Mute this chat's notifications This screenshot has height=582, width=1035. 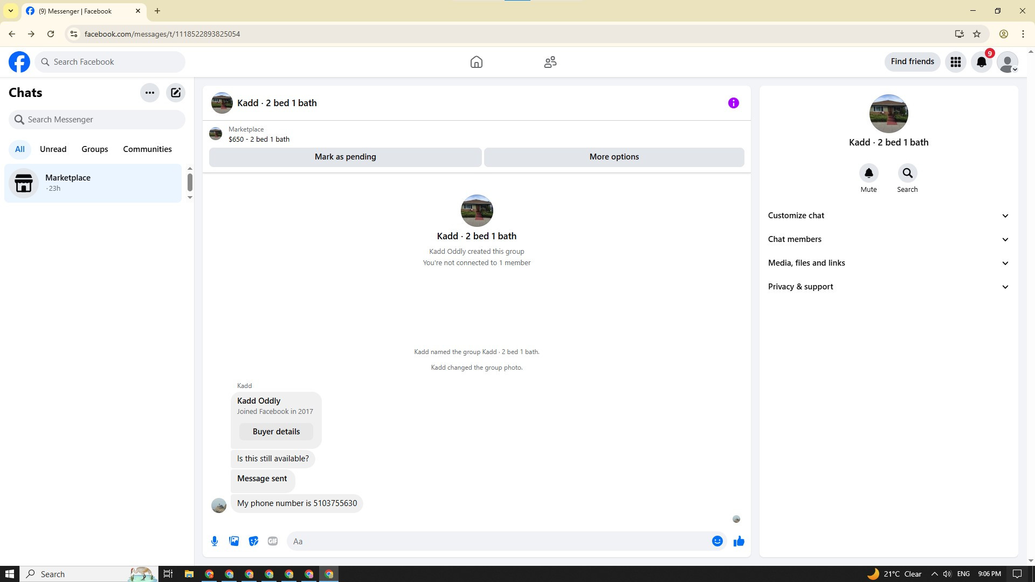868,174
